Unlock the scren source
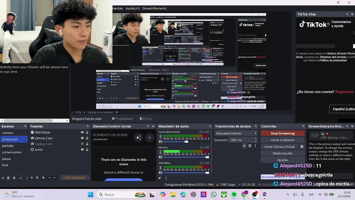This screenshot has width=355, height=200. 87,149
